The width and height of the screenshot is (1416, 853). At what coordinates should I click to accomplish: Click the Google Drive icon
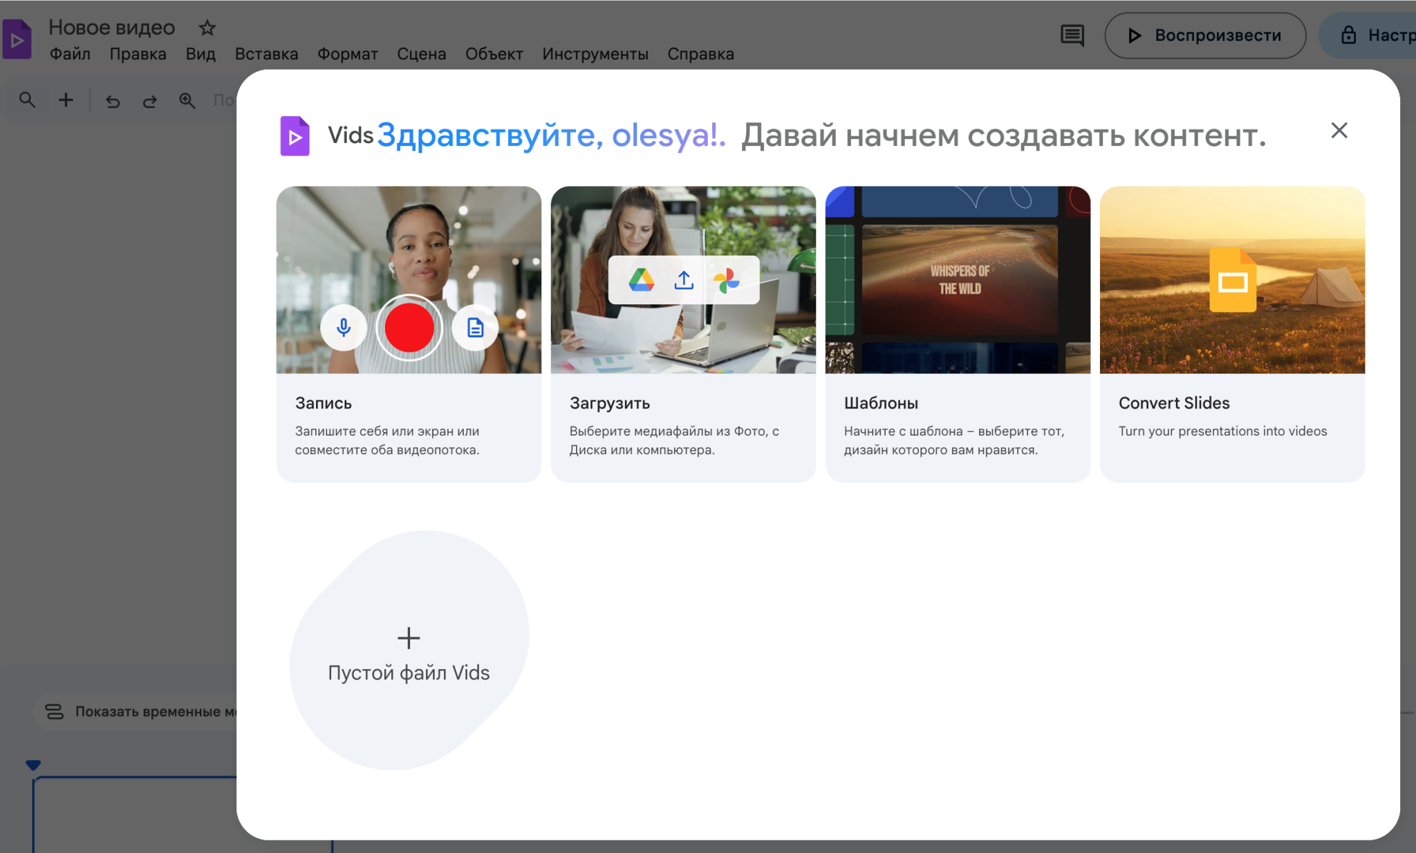[641, 280]
